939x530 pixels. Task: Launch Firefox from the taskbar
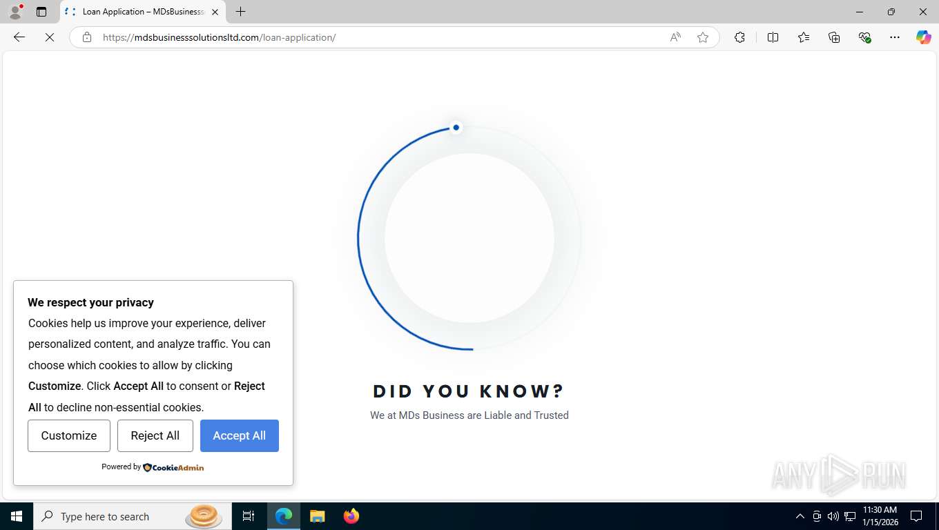351,516
